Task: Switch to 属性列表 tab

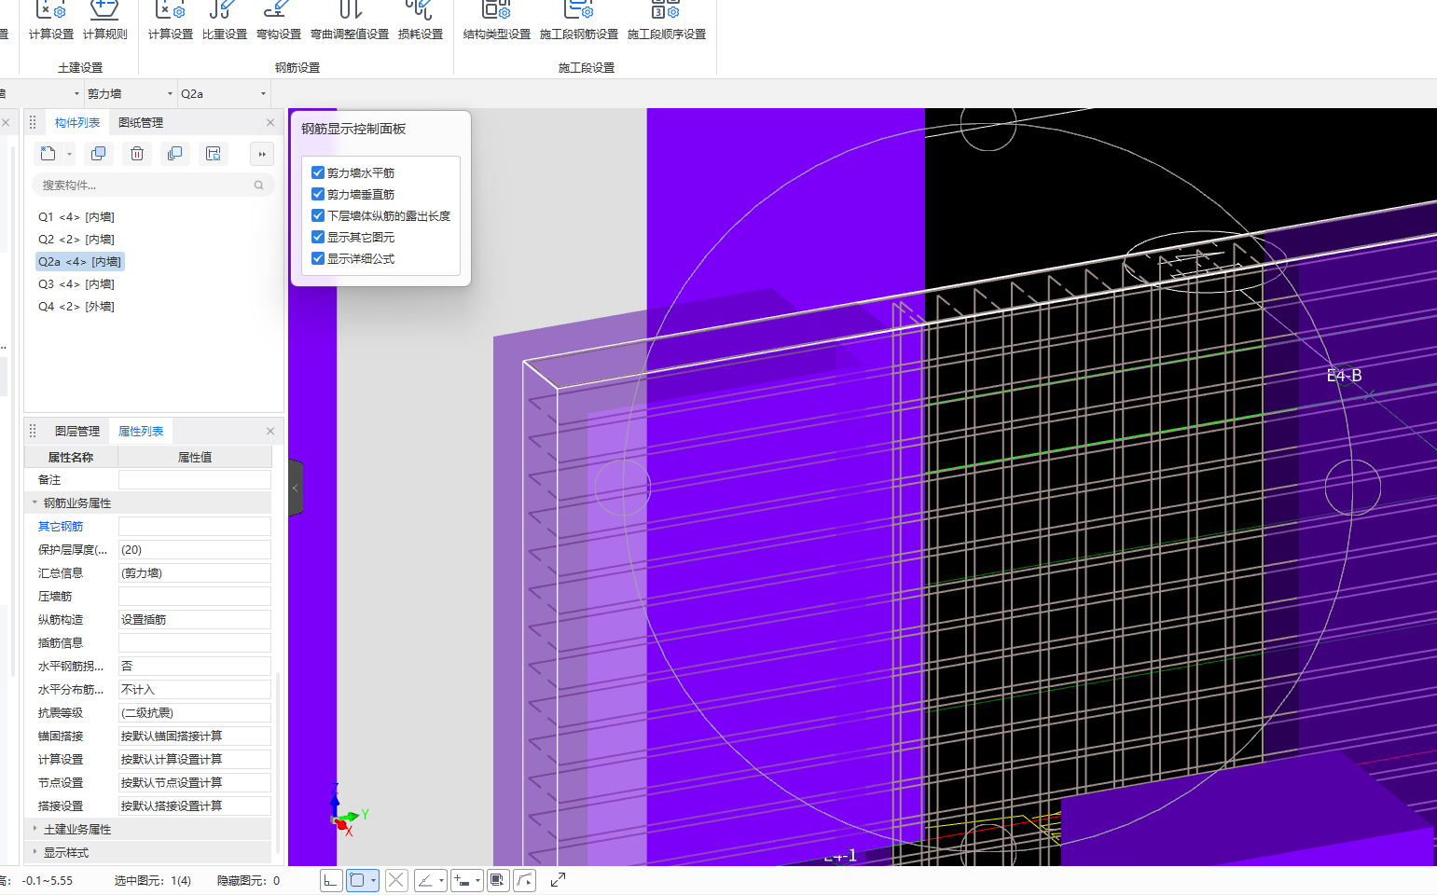Action: pos(141,432)
